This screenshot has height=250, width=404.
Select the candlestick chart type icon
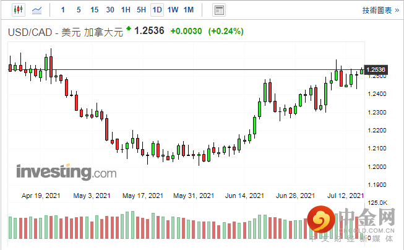(19, 10)
